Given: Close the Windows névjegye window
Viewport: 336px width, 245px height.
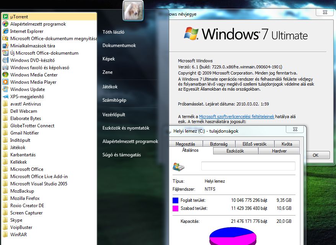Looking at the screenshot, I should click(x=325, y=12).
